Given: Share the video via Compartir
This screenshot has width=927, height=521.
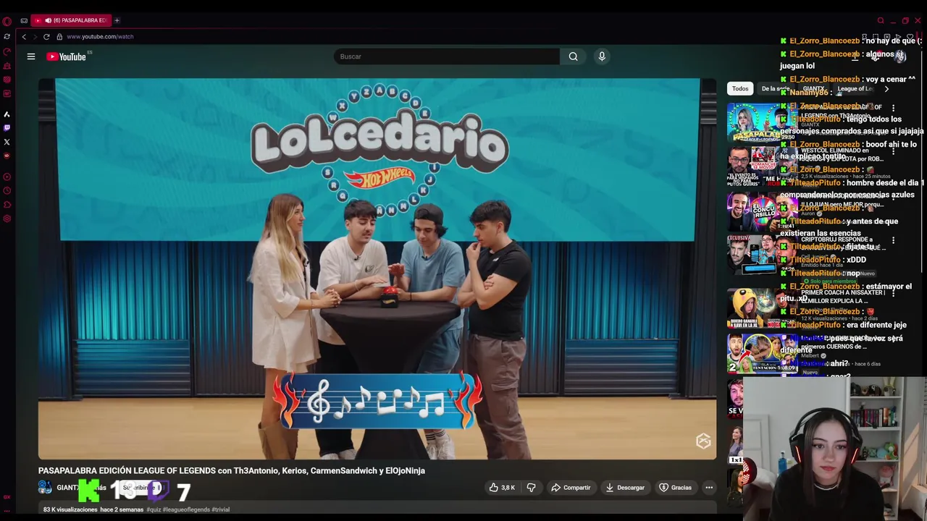Looking at the screenshot, I should (571, 488).
